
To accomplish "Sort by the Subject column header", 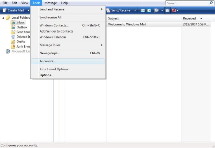I will tap(144, 18).
